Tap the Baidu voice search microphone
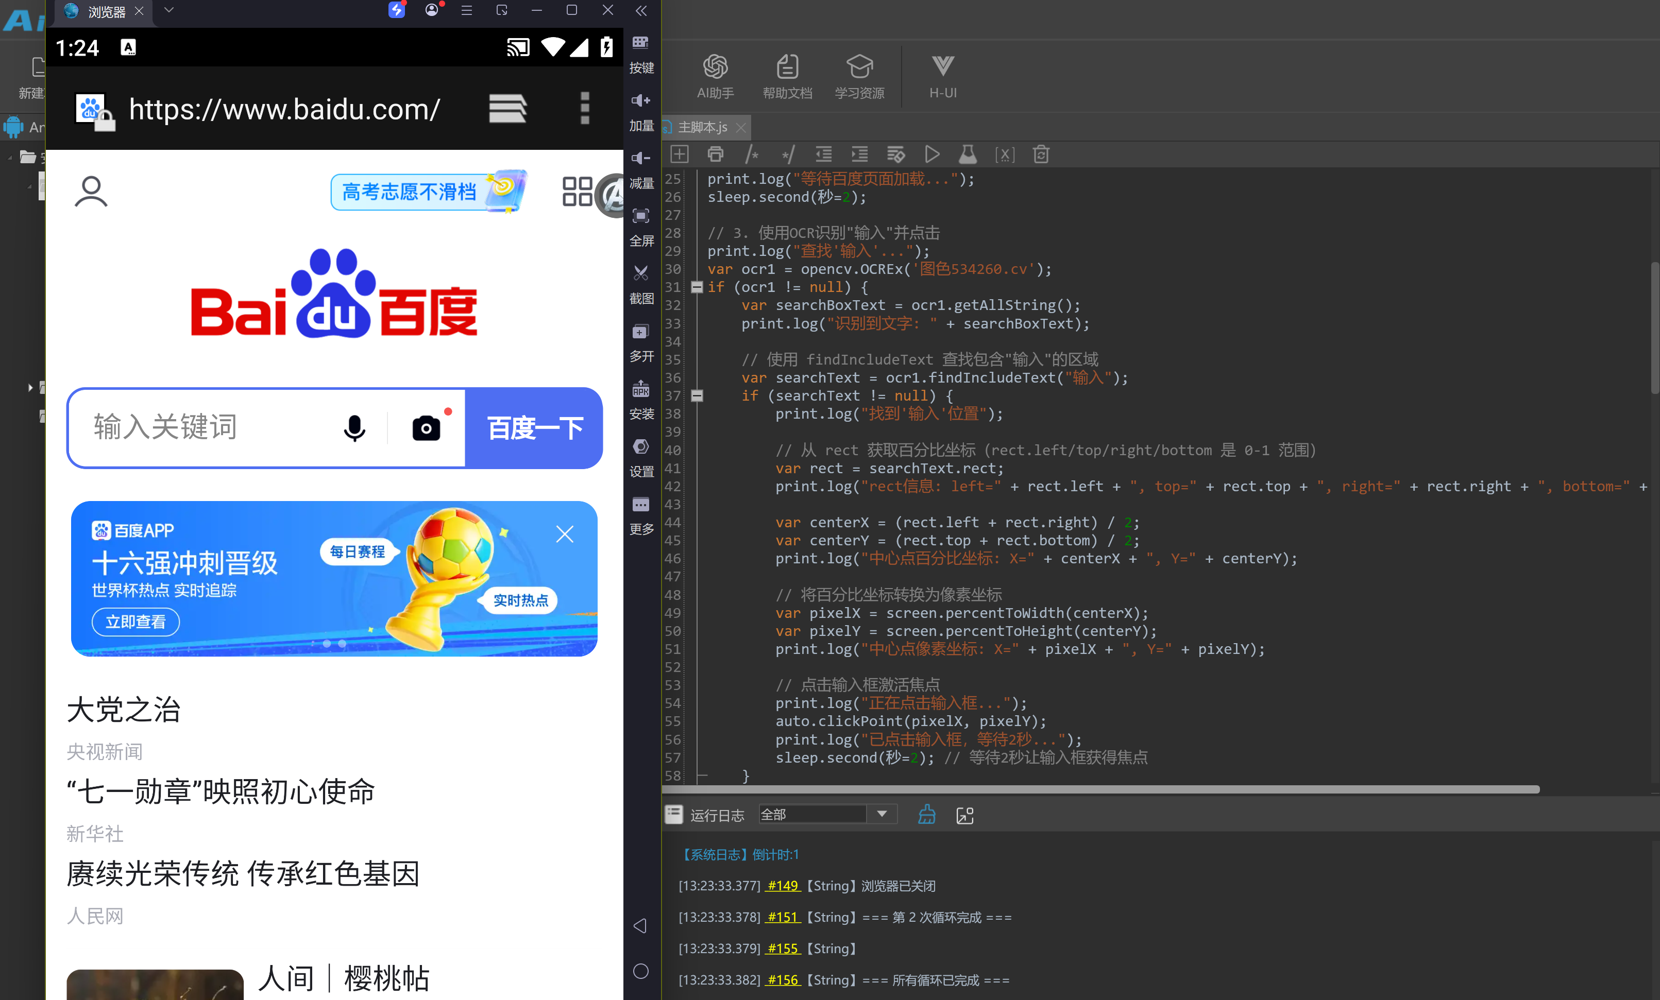The image size is (1660, 1000). point(354,427)
